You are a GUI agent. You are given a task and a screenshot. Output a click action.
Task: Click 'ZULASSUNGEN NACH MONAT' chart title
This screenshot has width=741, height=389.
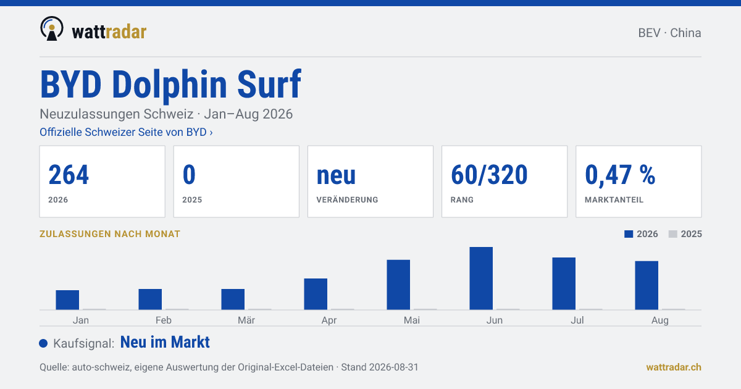coord(110,234)
